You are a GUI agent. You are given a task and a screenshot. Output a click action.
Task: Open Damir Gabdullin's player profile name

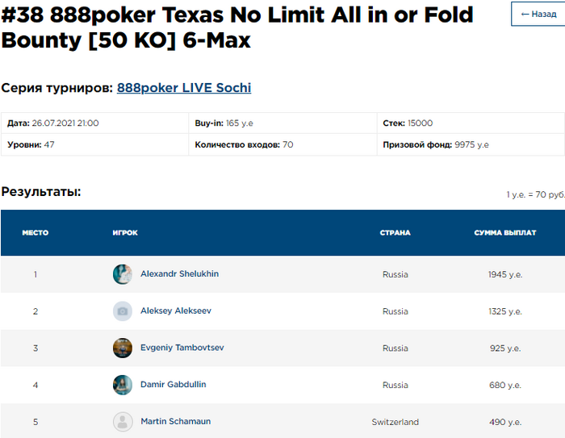[173, 385]
